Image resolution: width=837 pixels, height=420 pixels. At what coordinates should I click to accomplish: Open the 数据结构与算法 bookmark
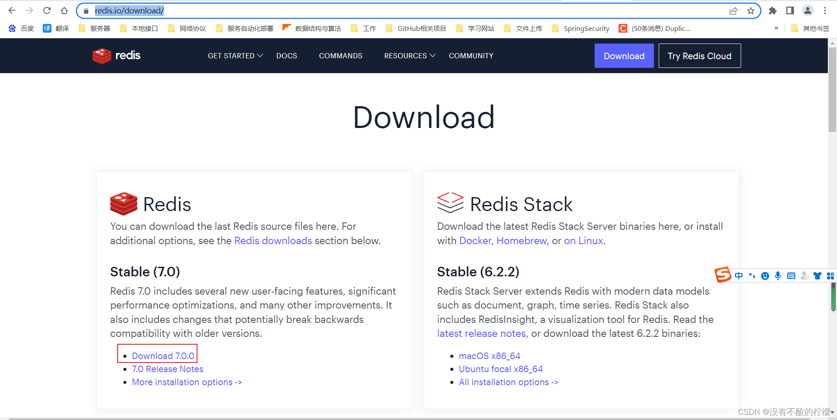tap(312, 28)
